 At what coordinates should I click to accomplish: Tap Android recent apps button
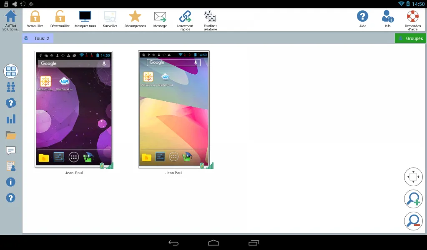tap(254, 242)
